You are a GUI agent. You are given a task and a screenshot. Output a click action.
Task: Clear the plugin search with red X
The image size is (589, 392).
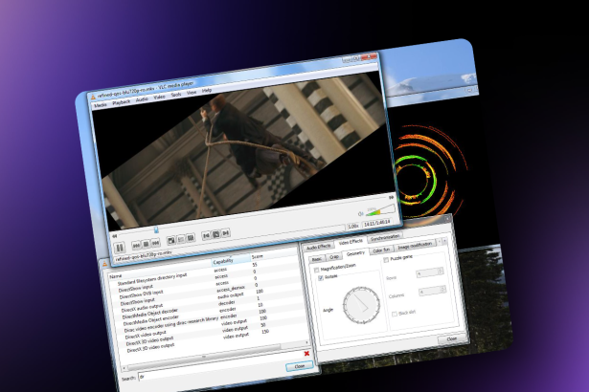coord(306,354)
